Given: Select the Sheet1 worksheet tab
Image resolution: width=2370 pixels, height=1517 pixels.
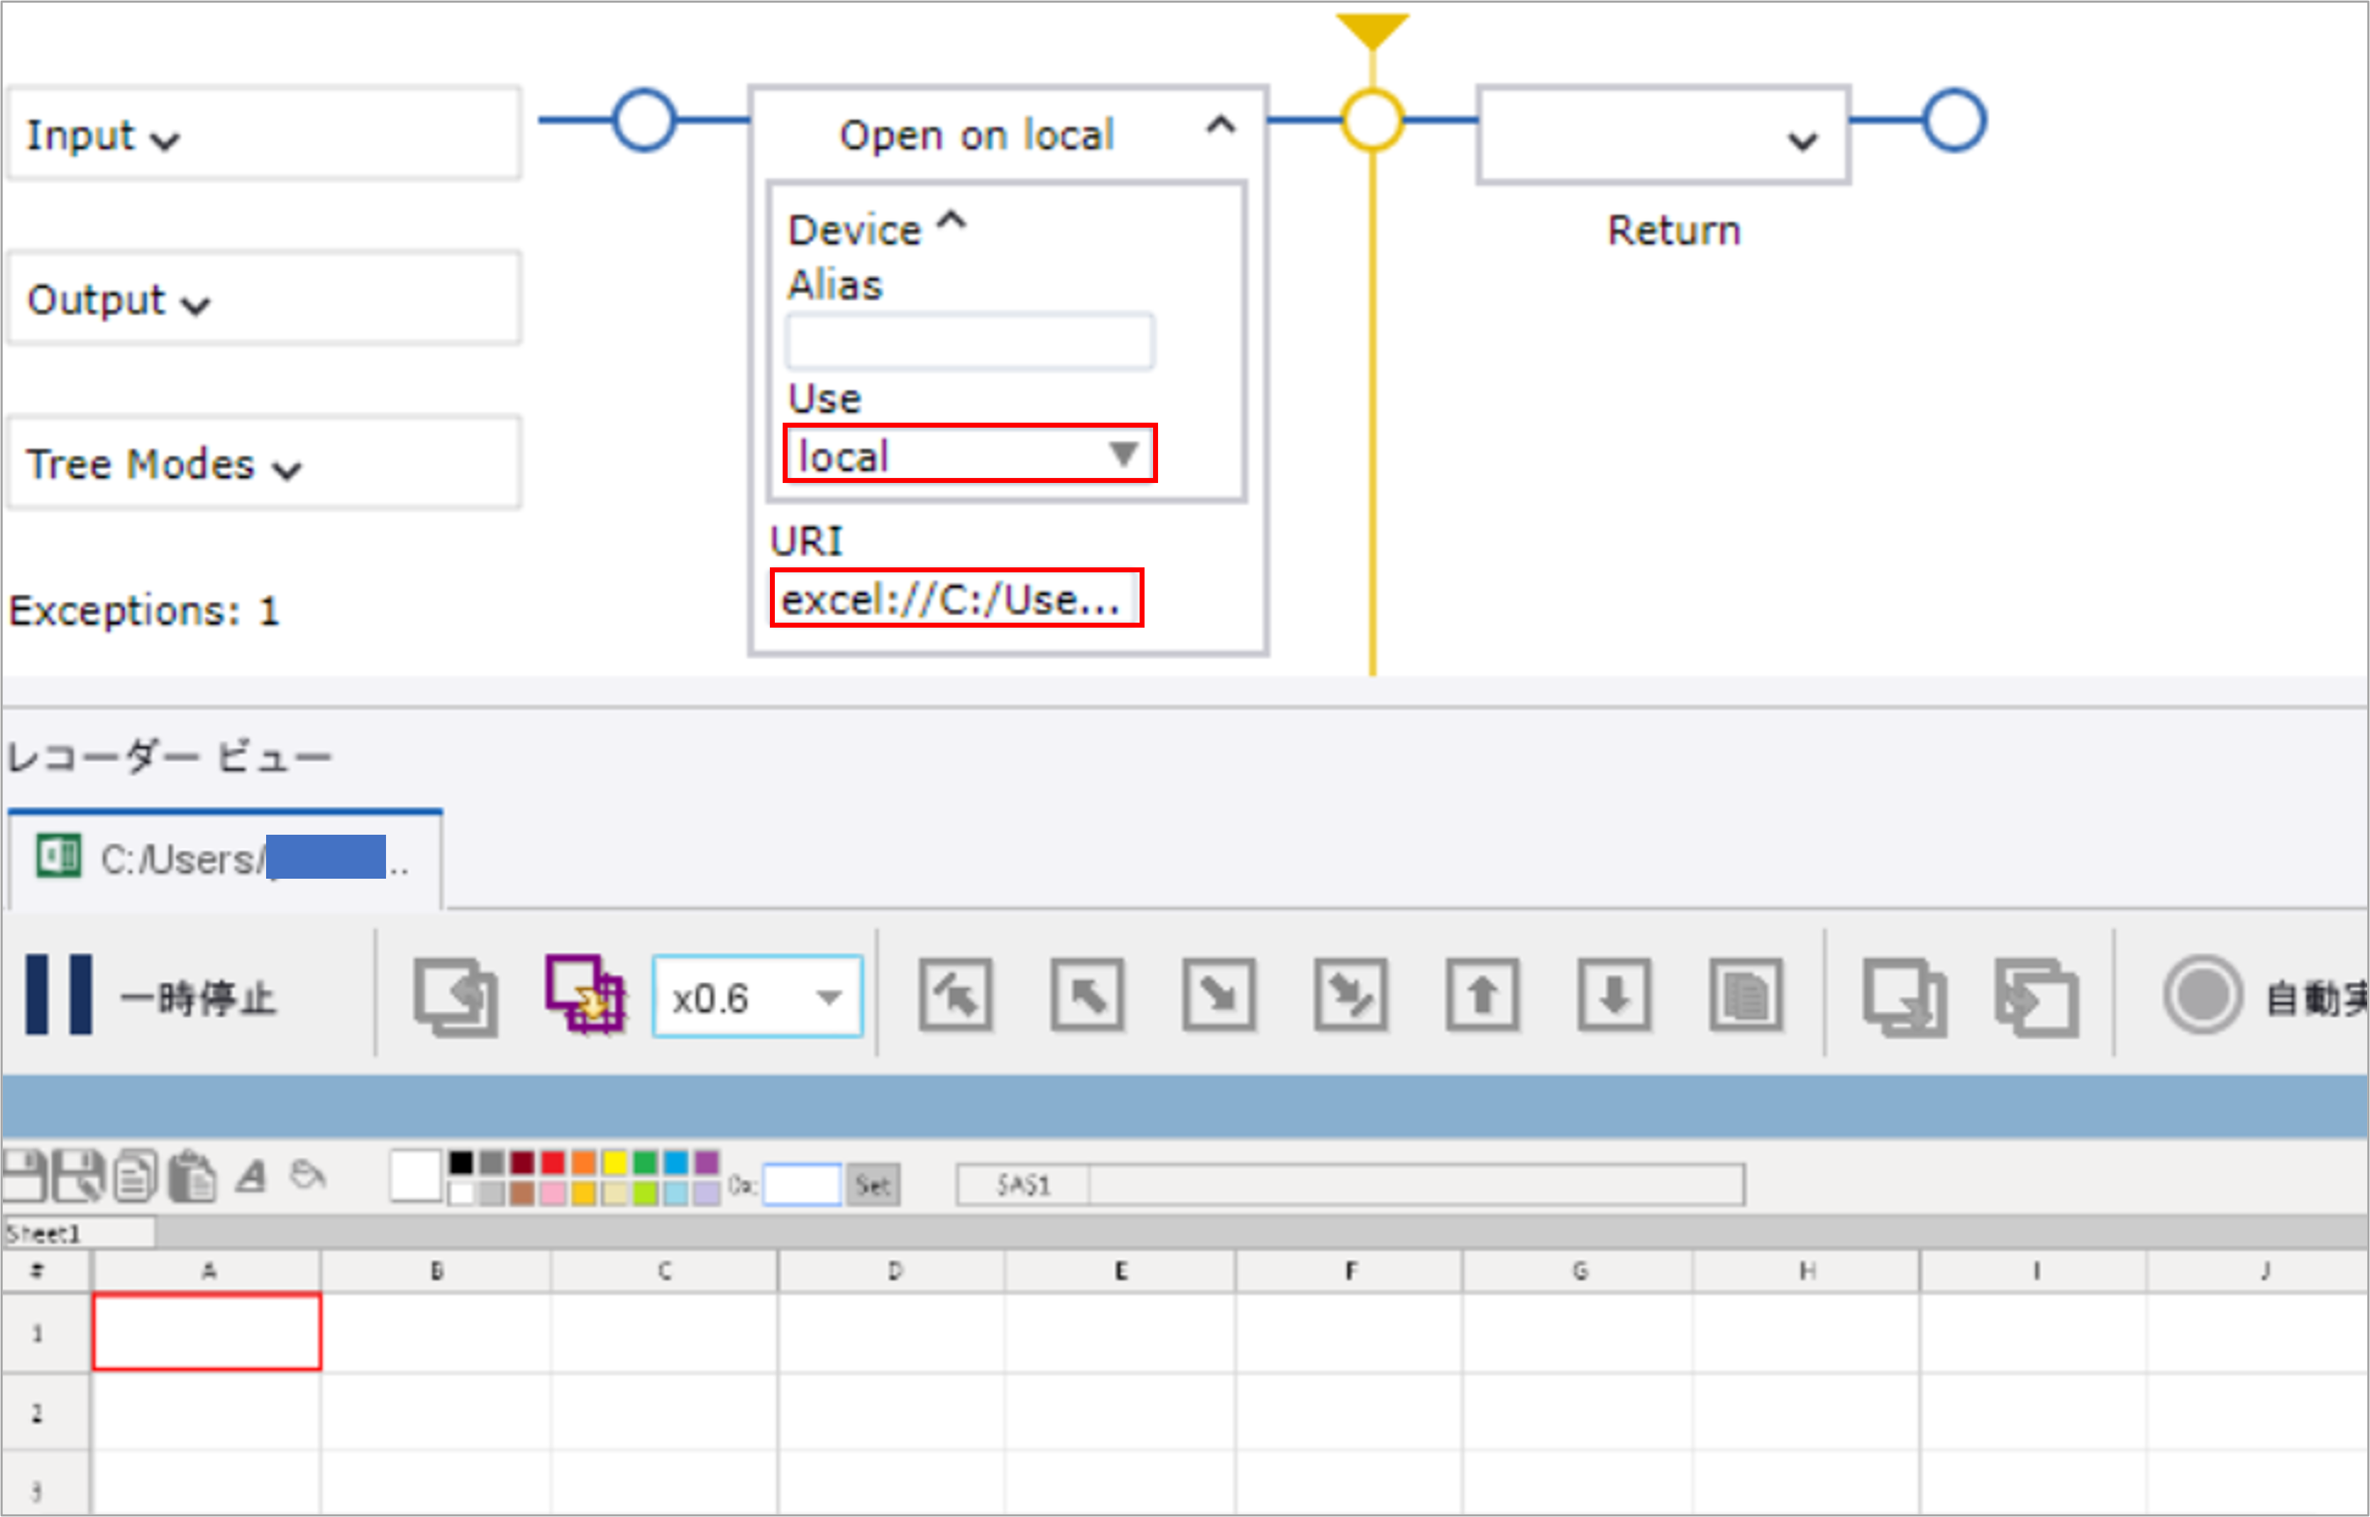Looking at the screenshot, I should tap(44, 1233).
